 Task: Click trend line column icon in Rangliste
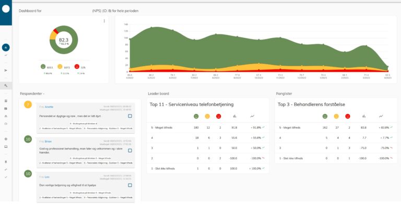pos(381,116)
